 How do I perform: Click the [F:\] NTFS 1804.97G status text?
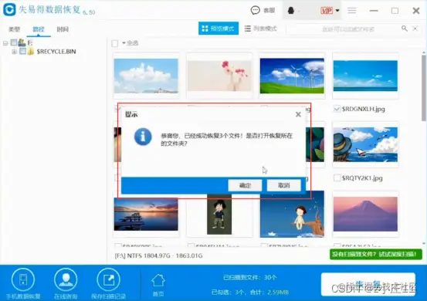pyautogui.click(x=158, y=255)
